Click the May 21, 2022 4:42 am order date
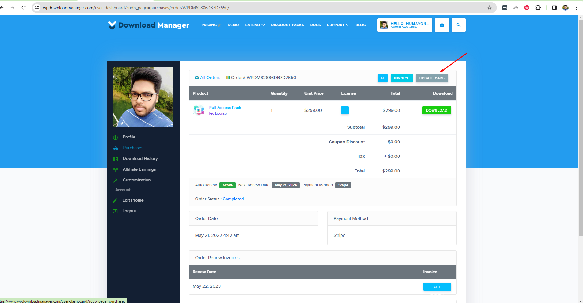 [x=217, y=235]
